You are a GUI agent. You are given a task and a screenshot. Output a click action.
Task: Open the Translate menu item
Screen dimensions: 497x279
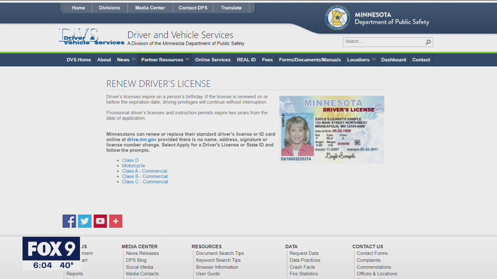[x=231, y=8]
